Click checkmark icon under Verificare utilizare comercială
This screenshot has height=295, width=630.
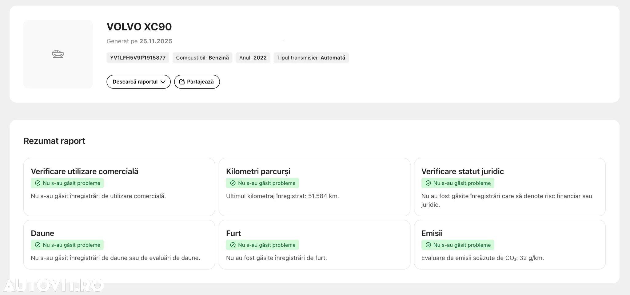click(38, 183)
